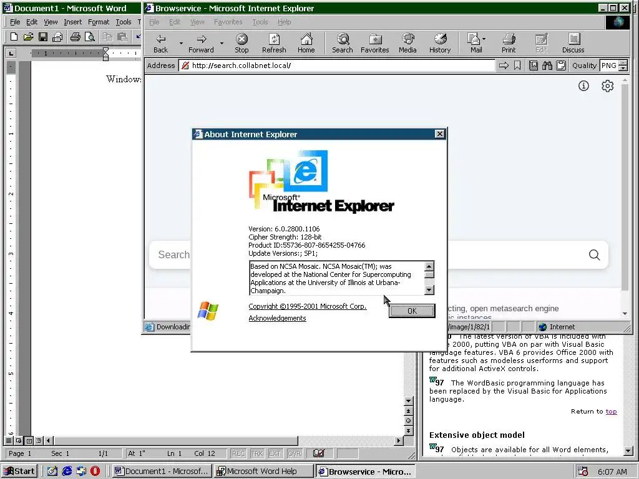Stop page loading in Internet Explorer
Image resolution: width=639 pixels, height=479 pixels.
pos(241,44)
